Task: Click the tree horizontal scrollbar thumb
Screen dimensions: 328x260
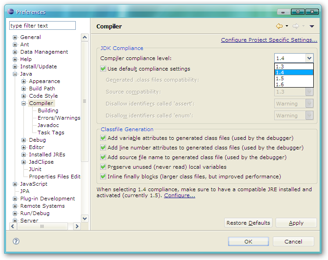Action: tap(42, 226)
